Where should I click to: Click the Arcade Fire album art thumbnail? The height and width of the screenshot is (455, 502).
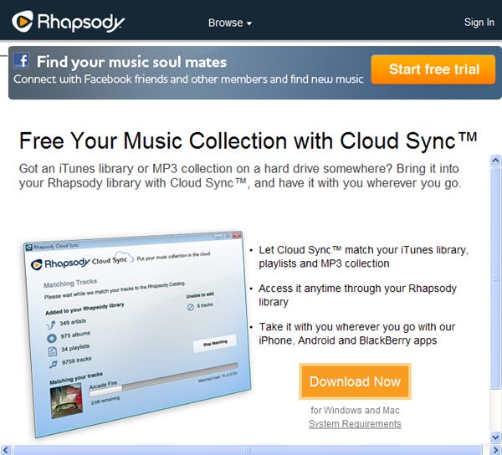[67, 401]
